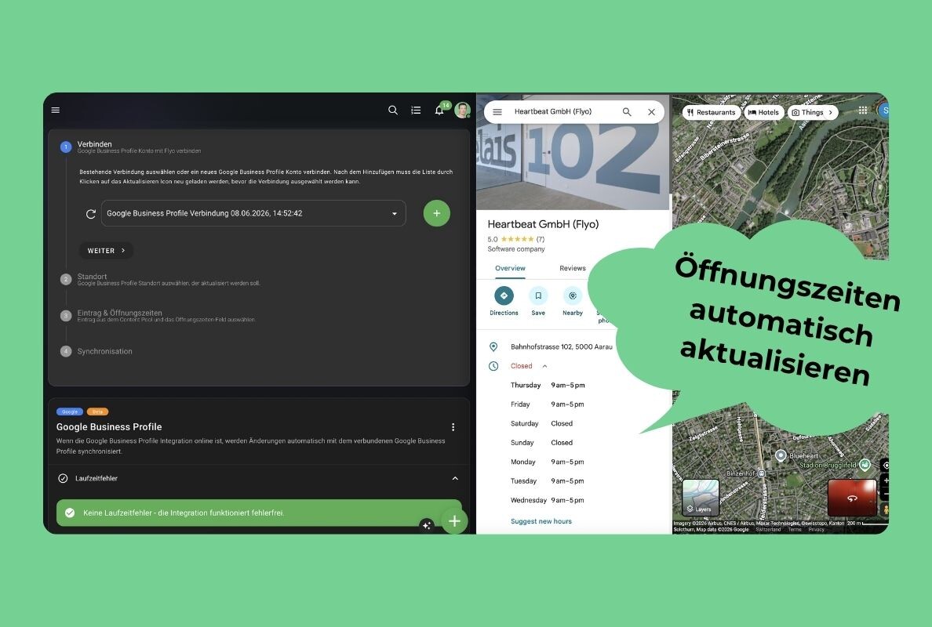
Task: Click the Heartbeat GmbH cover photo
Action: tap(573, 166)
